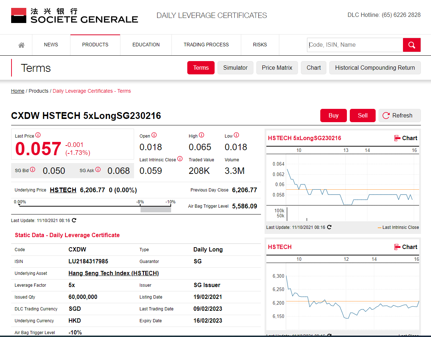Click the Air Bag Trigger Level value 5,586.09
Screen dimensions: 431x337
coord(245,206)
